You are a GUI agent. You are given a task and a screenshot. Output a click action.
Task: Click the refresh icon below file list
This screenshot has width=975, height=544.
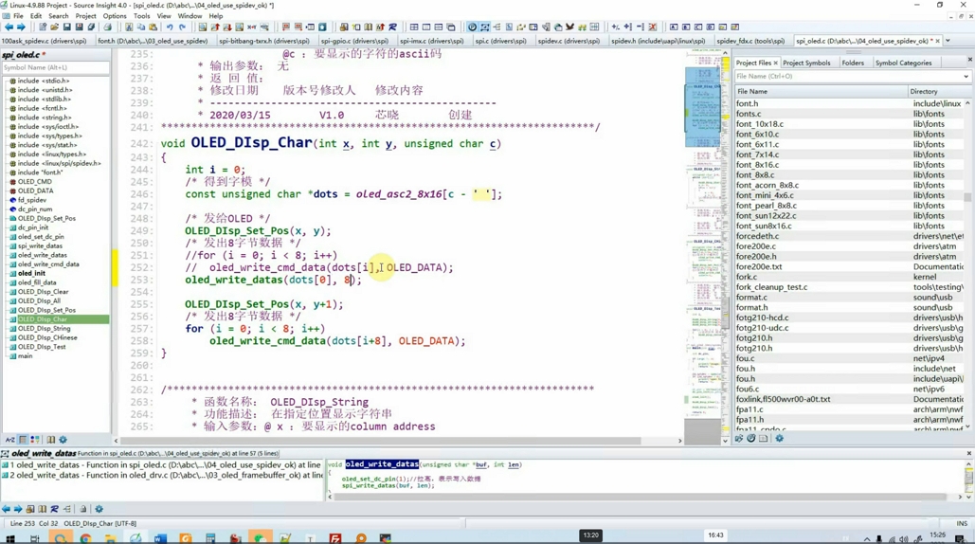[x=751, y=438]
